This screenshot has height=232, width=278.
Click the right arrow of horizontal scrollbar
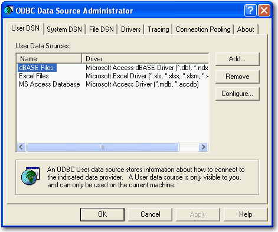tap(203, 147)
